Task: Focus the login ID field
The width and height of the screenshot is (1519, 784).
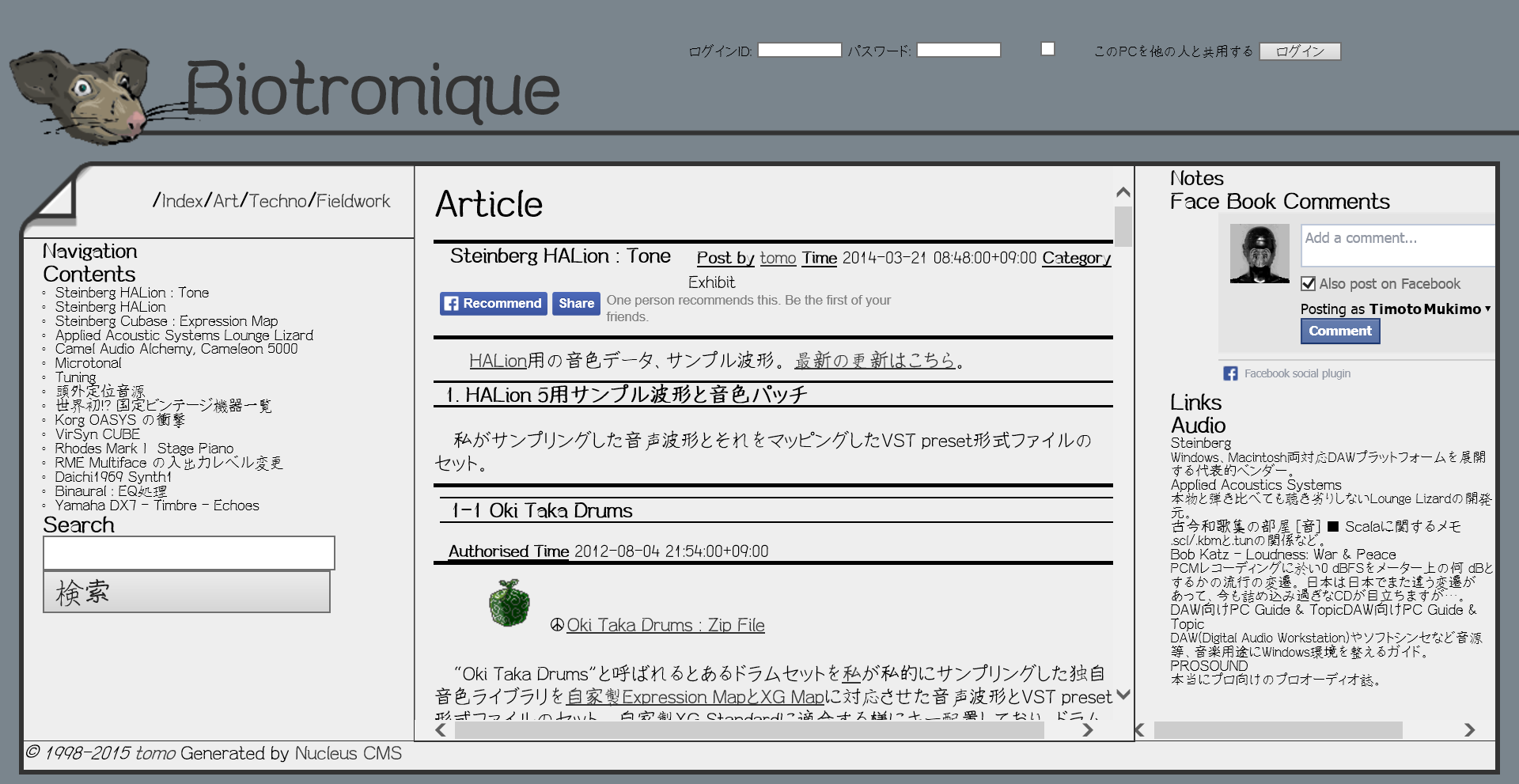Action: 799,50
